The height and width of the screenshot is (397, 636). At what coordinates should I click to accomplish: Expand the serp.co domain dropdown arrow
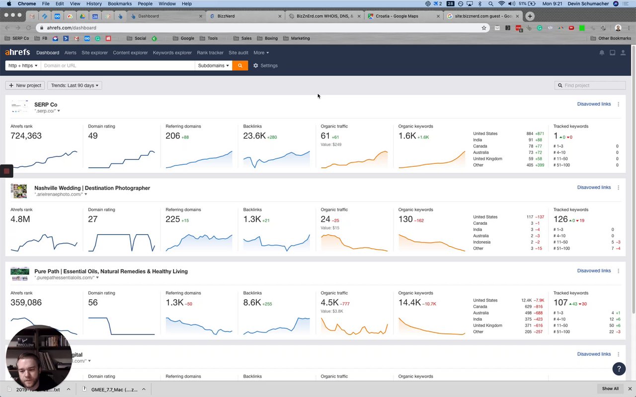pyautogui.click(x=59, y=111)
